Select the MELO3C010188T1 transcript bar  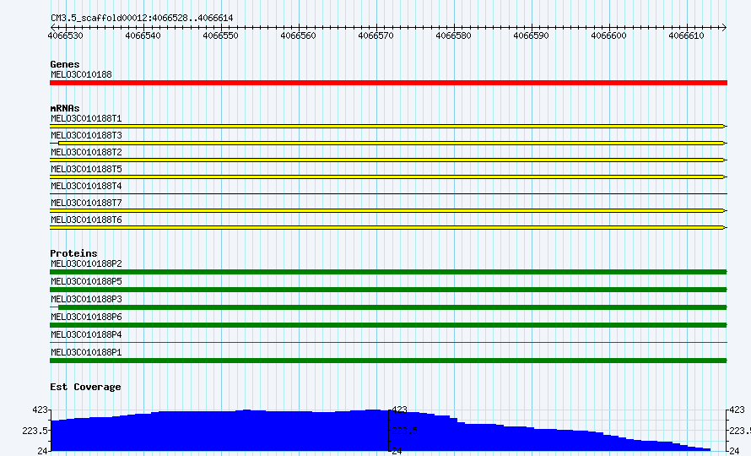point(388,126)
